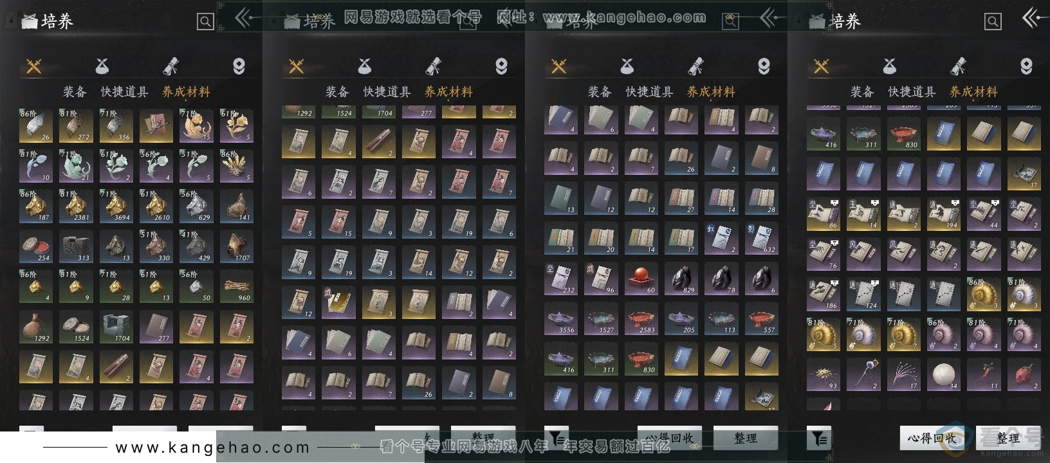Select badge category icon in fourth panel
Viewport: 1050px width, 463px height.
click(x=1026, y=66)
